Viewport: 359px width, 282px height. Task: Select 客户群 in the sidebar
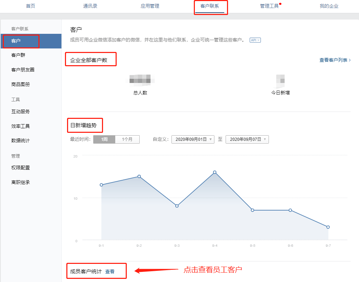[18, 55]
